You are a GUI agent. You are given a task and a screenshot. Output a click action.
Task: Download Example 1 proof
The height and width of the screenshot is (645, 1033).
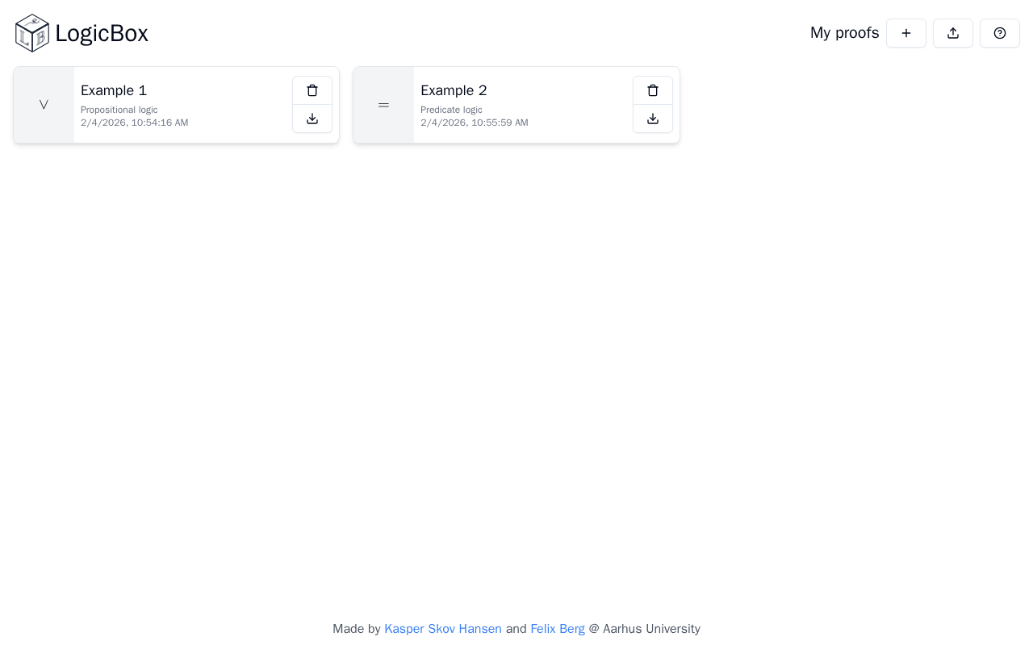pyautogui.click(x=312, y=119)
